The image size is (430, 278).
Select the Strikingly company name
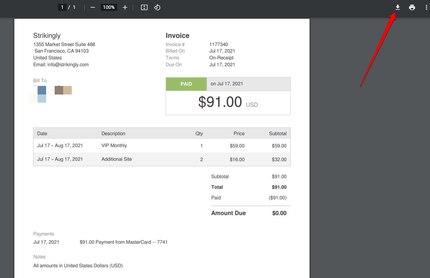(47, 35)
